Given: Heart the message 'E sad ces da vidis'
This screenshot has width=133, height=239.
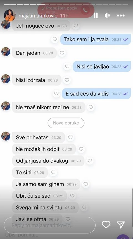Looking at the screenshot, I should pos(56,94).
